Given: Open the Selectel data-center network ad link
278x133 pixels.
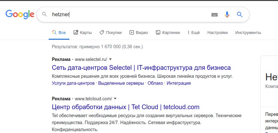Looking at the screenshot, I should pos(141,68).
